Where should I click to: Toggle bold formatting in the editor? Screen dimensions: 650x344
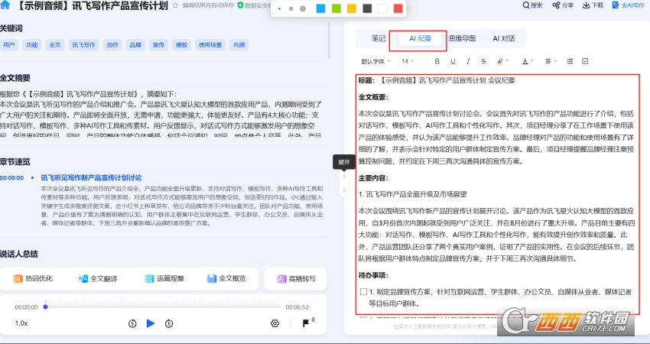point(437,61)
